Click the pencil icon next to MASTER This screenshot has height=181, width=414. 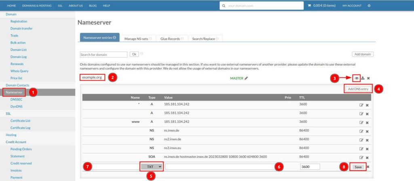[246, 78]
